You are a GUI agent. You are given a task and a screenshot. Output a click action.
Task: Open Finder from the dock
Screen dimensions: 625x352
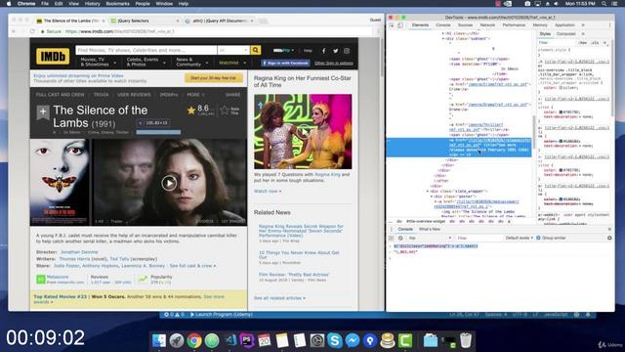[159, 340]
